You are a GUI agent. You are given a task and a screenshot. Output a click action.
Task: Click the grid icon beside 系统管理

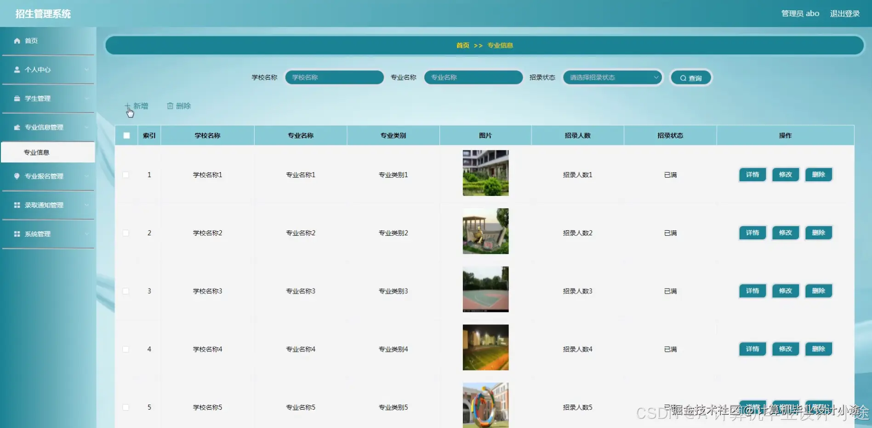[x=17, y=234]
